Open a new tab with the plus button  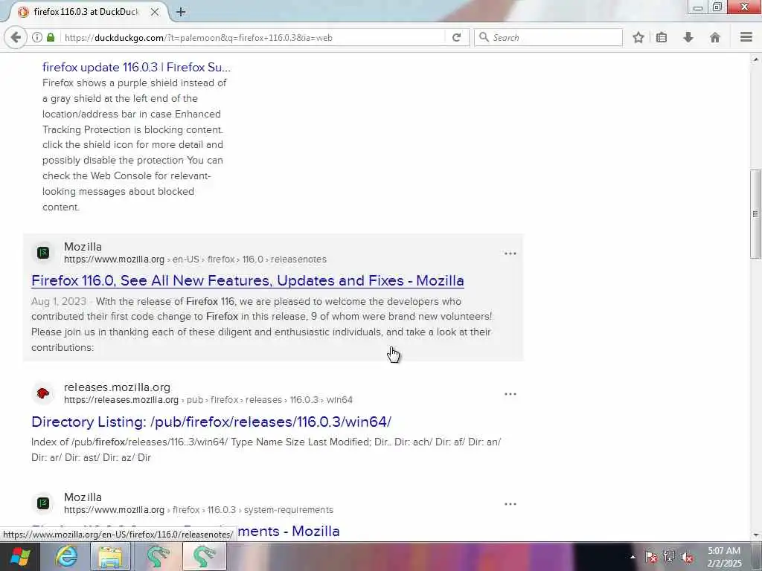coord(181,12)
